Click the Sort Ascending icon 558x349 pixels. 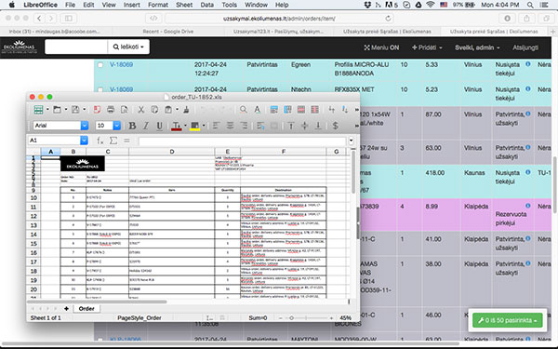(x=332, y=110)
